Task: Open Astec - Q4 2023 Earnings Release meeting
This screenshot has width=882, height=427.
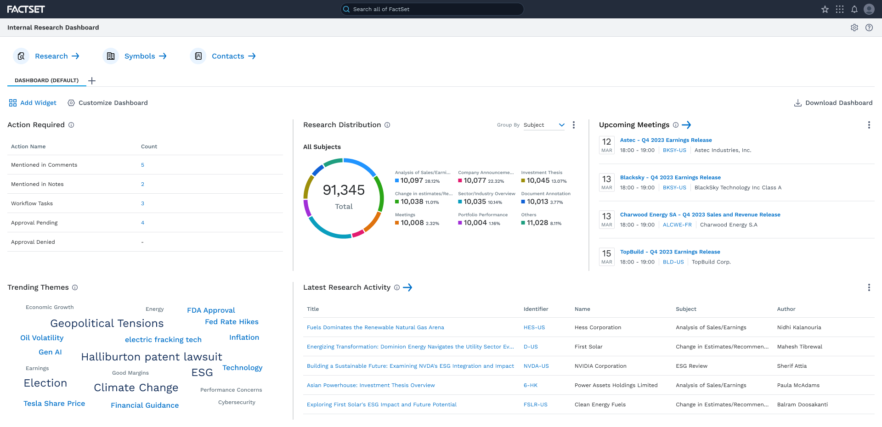Action: pos(666,140)
